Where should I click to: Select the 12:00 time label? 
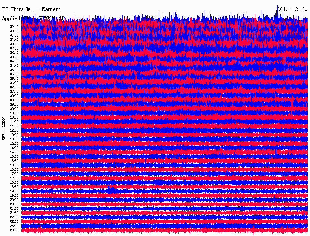14,131
